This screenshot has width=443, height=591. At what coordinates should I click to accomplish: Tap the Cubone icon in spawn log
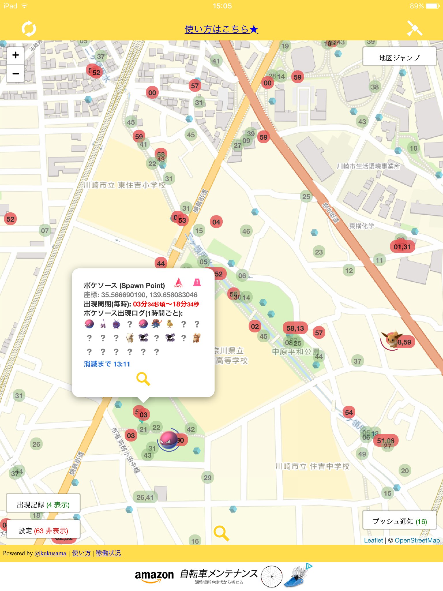click(130, 338)
